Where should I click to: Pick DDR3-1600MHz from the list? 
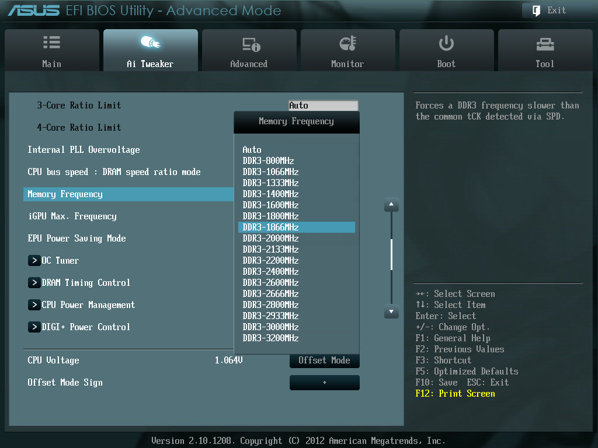(x=297, y=205)
